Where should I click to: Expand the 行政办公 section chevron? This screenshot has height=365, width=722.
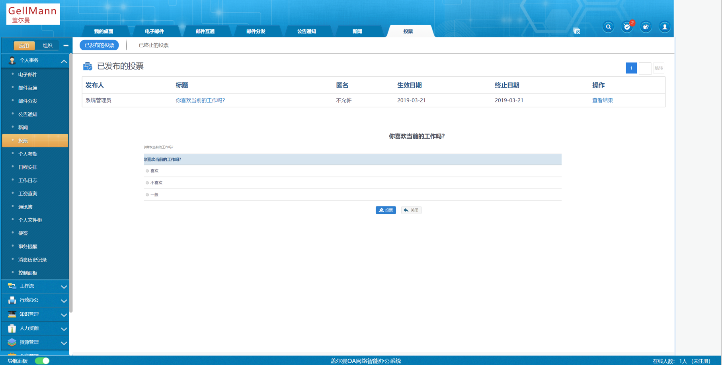[x=64, y=301]
